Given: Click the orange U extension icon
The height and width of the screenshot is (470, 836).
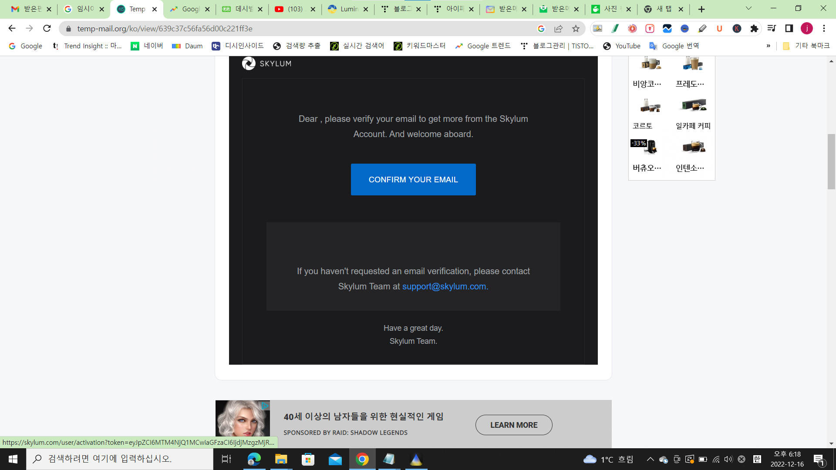Looking at the screenshot, I should pos(719,28).
